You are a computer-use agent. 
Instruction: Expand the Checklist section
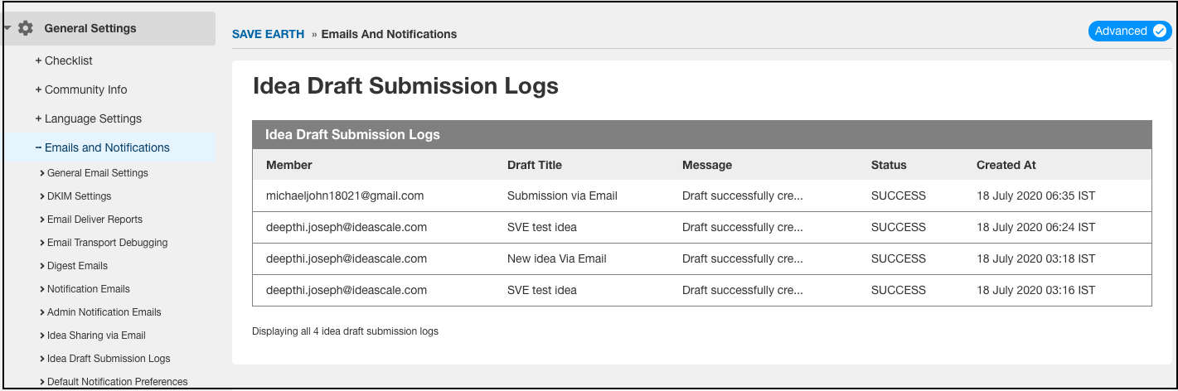click(64, 60)
